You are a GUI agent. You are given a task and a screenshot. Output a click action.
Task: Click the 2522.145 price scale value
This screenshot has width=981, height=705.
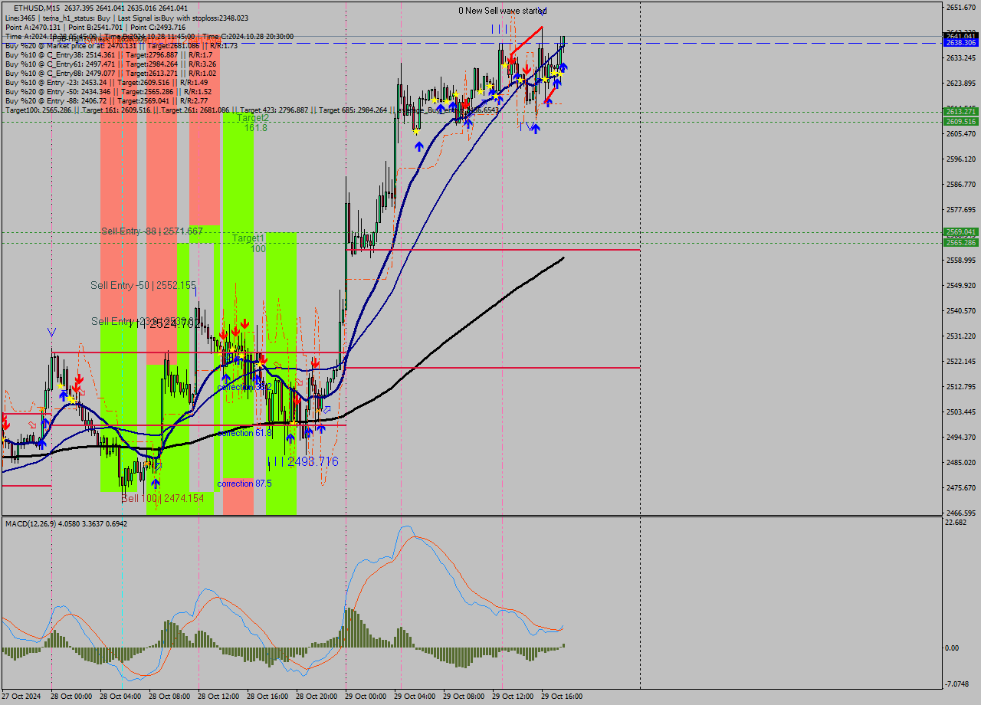[960, 362]
